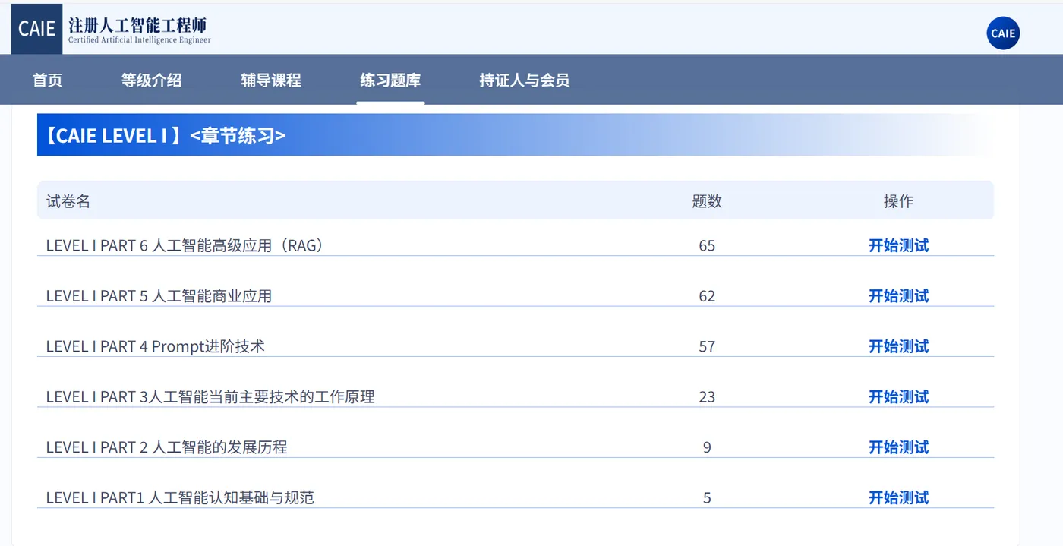
Task: Open the LEVEL I PART 6 exam title
Action: 185,245
